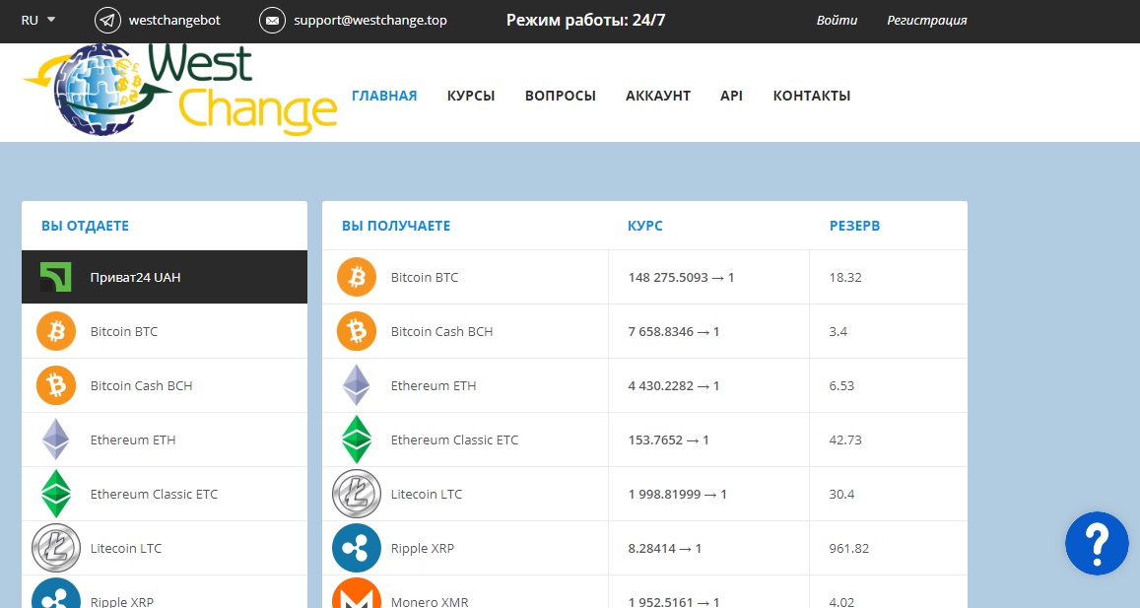Click the rate 1 998.81999 → 1
The width and height of the screenshot is (1140, 608).
click(678, 494)
